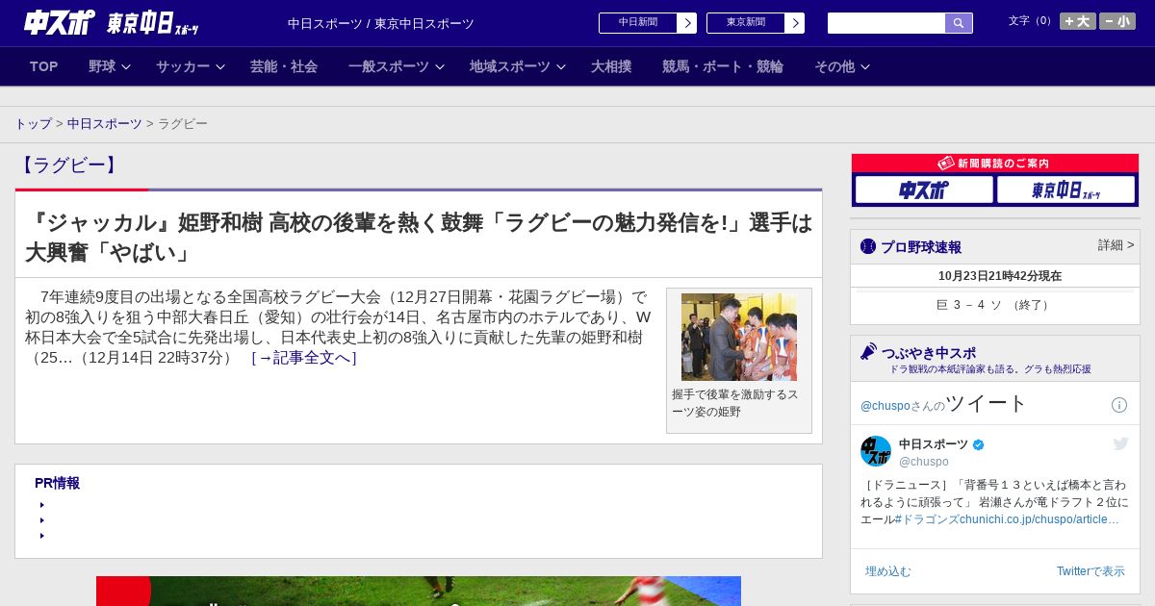Expand the サッカー navigation dropdown
1155x606 pixels.
191,66
